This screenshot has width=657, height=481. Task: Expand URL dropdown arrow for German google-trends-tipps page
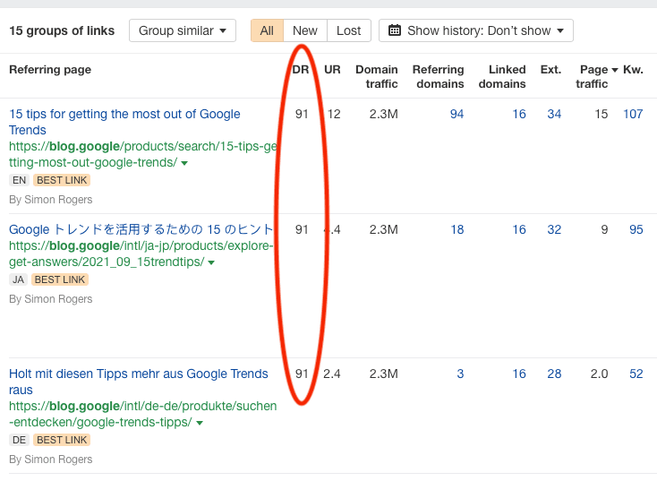[x=199, y=423]
